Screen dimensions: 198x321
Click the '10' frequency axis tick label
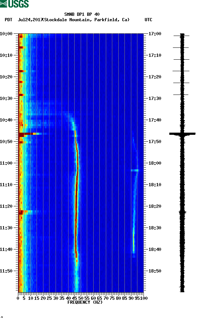click(30, 298)
